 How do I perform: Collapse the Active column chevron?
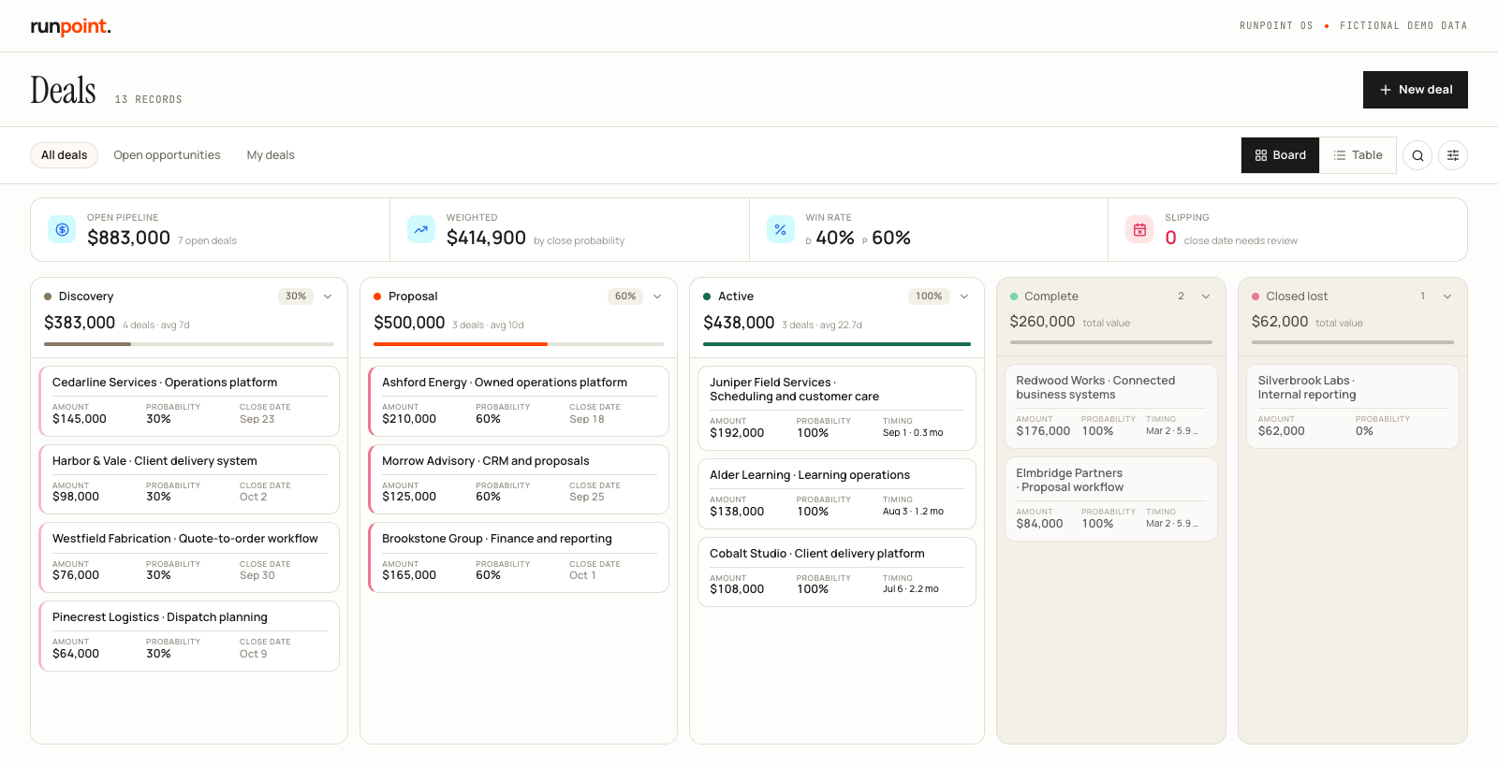pos(964,297)
